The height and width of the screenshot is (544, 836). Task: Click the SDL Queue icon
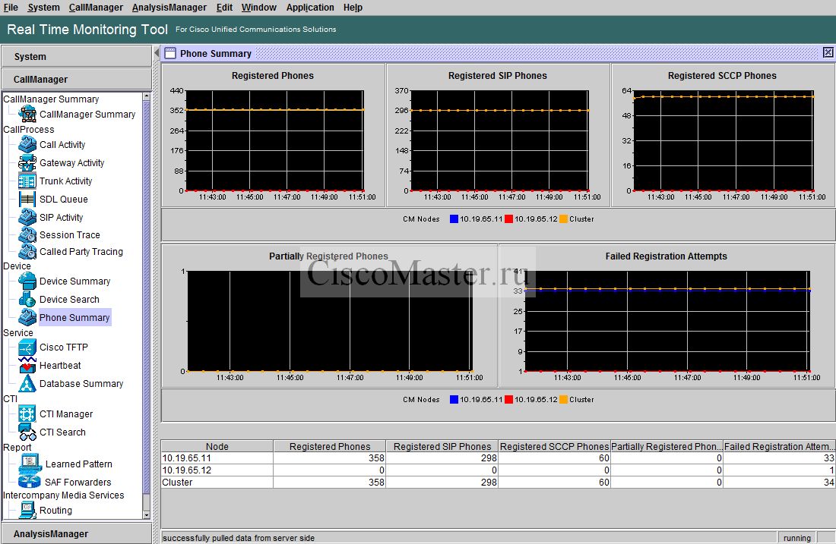27,199
